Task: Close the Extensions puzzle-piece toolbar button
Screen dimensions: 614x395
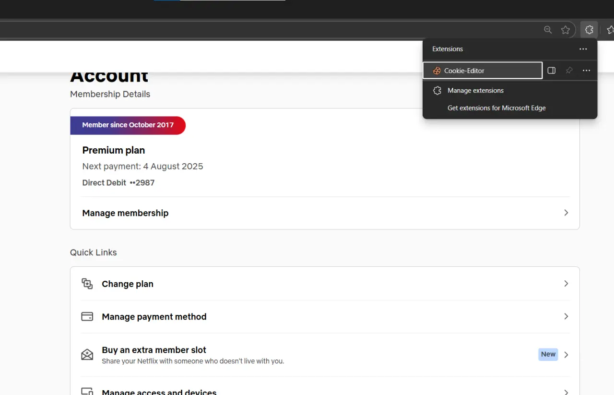Action: 589,30
